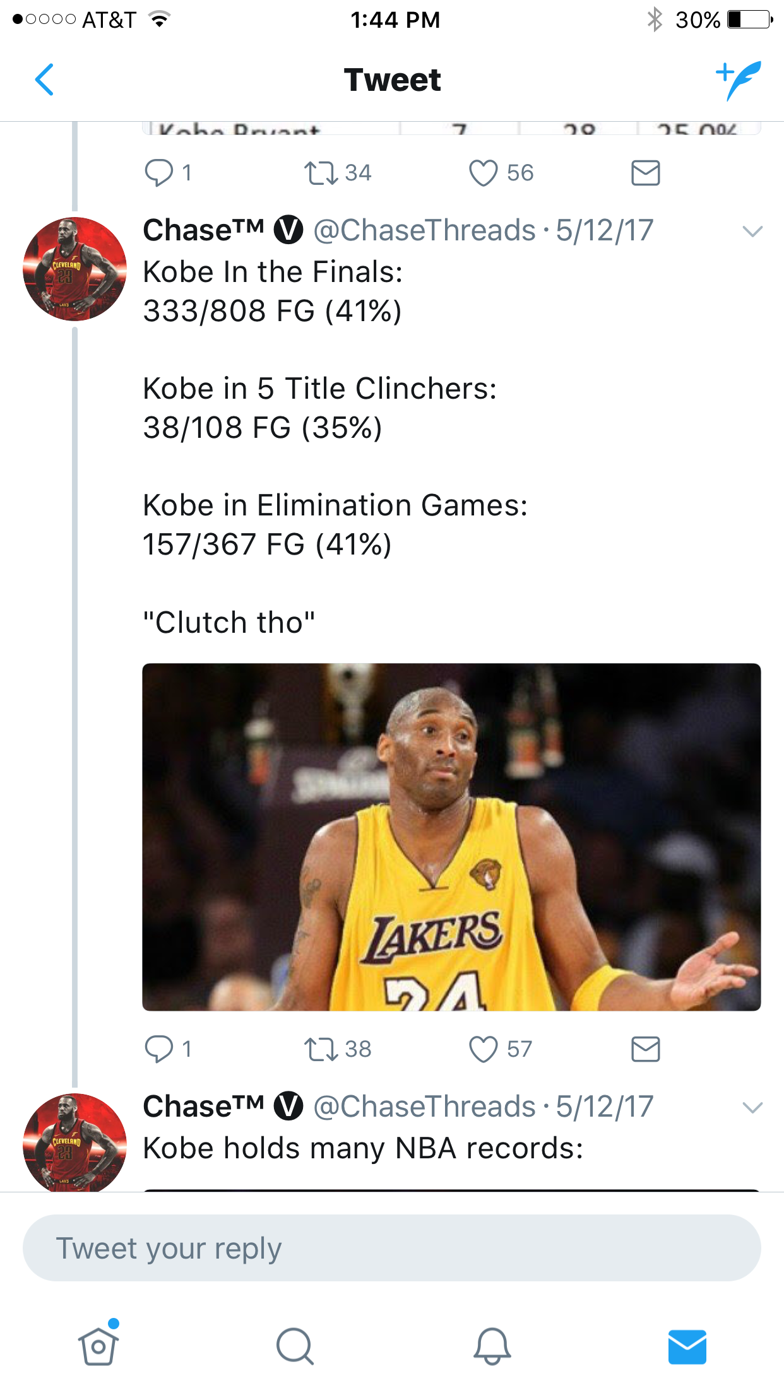This screenshot has width=784, height=1393.
Task: Retweet the tweet with 34 retweets
Action: tap(322, 173)
